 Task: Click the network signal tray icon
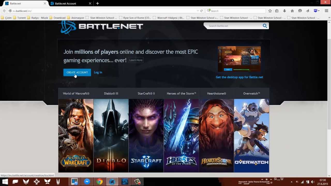click(303, 182)
